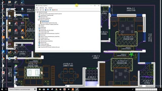Select the Процессоры category
This screenshot has width=162, height=91.
(x=43, y=42)
